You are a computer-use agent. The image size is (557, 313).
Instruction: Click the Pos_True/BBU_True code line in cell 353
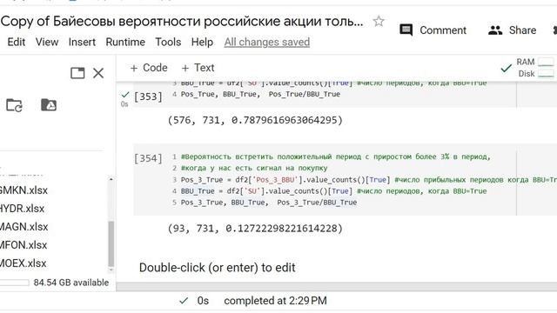click(260, 94)
